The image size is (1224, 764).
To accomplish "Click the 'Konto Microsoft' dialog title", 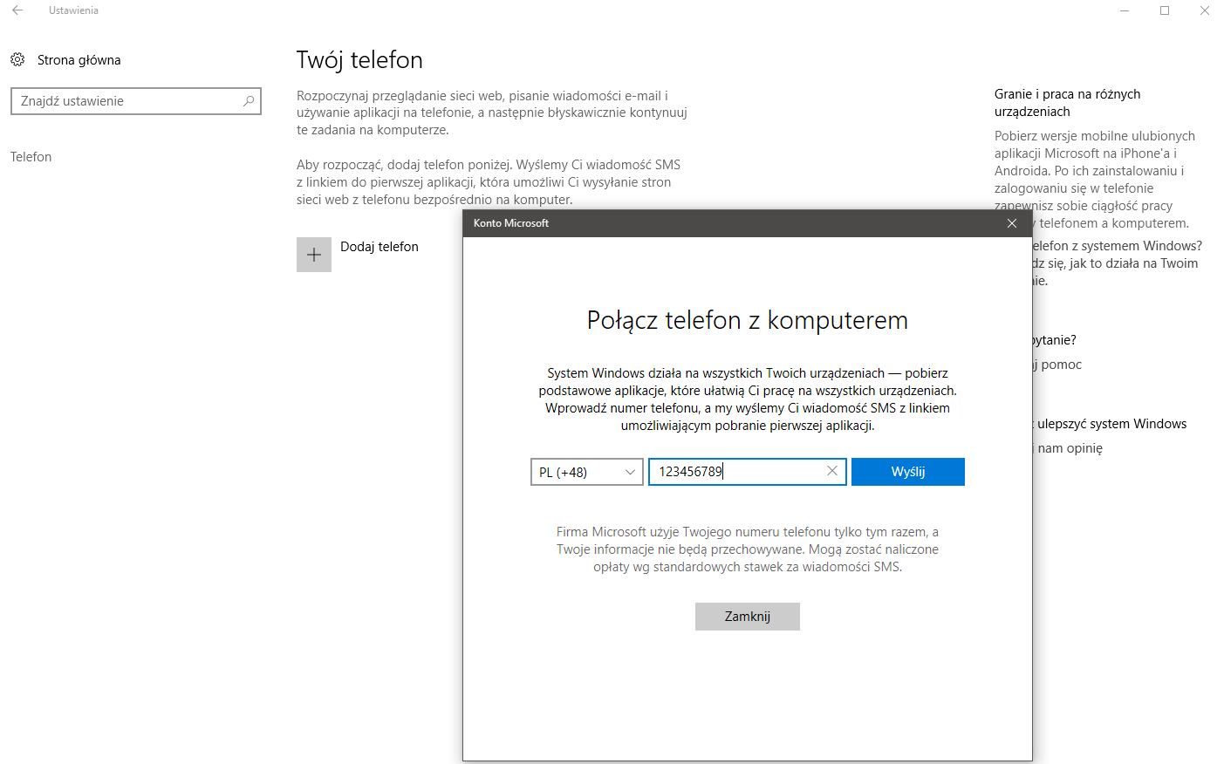I will click(511, 223).
